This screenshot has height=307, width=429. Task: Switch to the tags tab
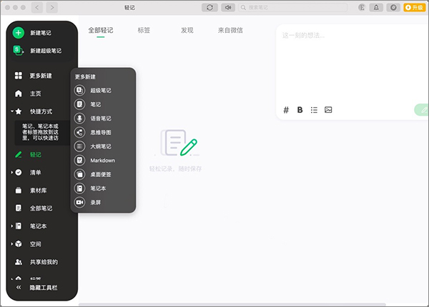tap(144, 30)
